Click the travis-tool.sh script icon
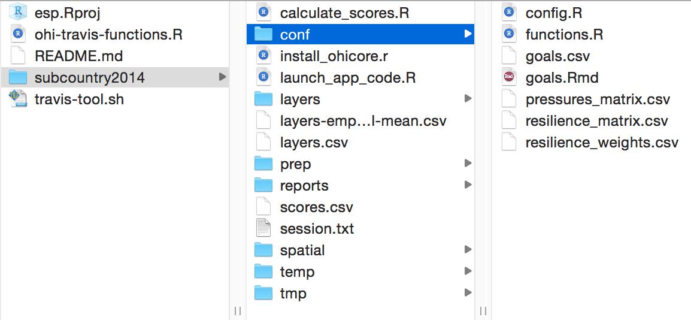Viewport: 691px width, 320px height. point(19,99)
